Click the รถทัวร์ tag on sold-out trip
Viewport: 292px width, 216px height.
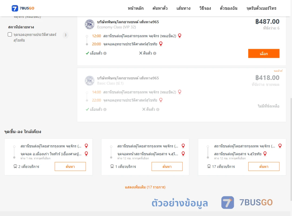pos(278,71)
